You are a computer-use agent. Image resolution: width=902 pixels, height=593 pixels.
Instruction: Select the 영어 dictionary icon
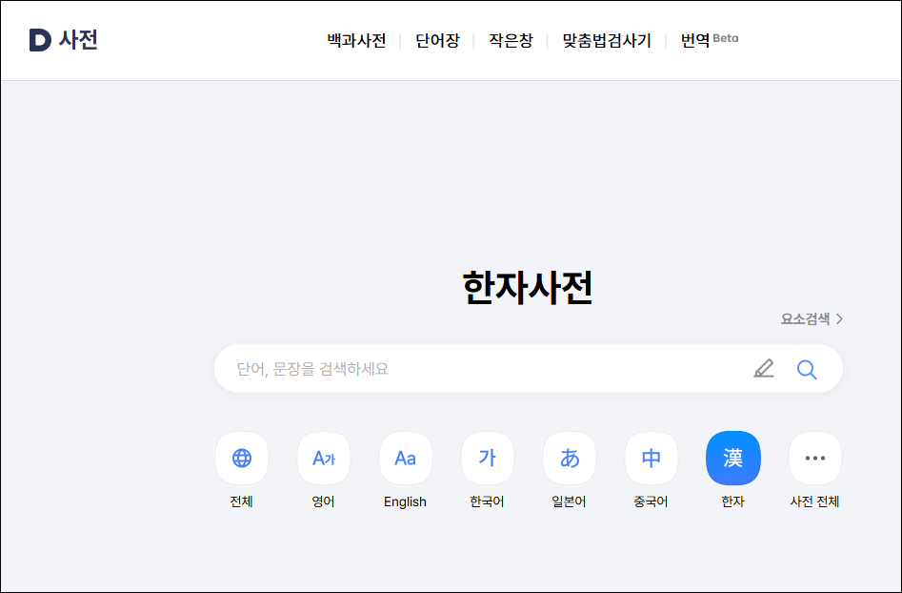pos(323,459)
